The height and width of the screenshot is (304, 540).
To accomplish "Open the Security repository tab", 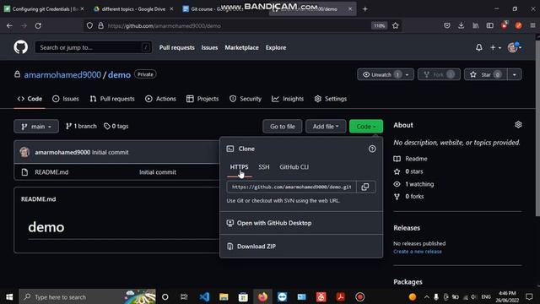I will tap(246, 99).
